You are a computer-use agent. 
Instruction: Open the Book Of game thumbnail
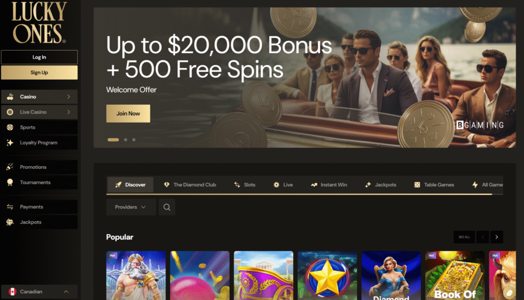tap(454, 275)
